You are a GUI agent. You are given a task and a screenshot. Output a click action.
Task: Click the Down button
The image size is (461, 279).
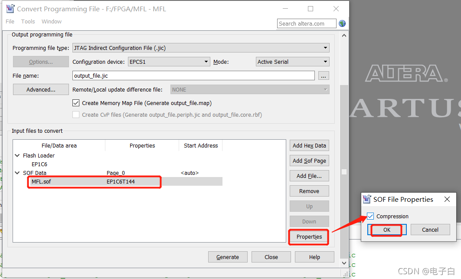click(309, 222)
